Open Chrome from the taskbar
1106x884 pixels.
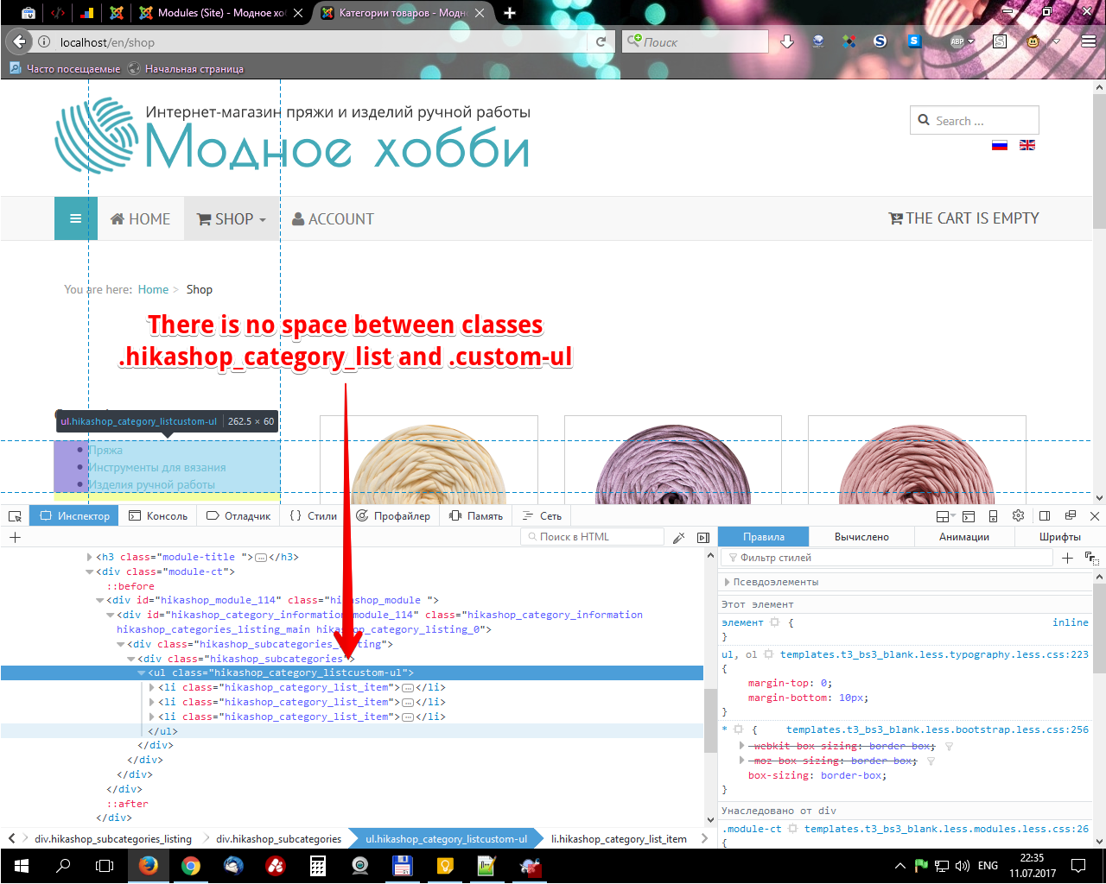point(191,866)
